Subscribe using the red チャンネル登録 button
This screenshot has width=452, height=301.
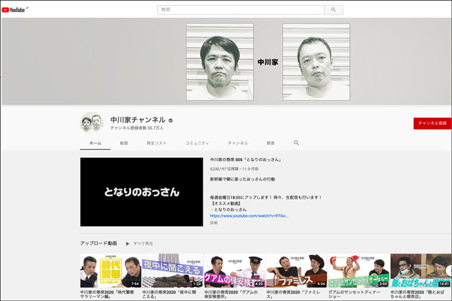tap(432, 123)
